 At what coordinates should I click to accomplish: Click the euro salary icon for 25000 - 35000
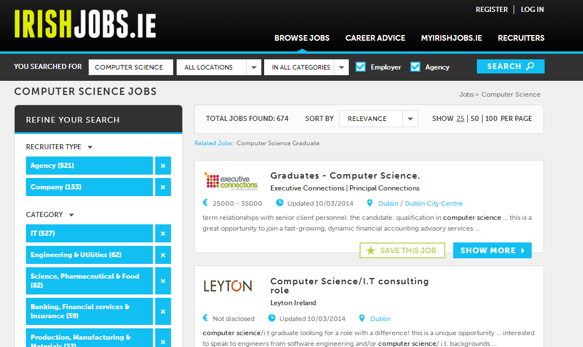205,202
